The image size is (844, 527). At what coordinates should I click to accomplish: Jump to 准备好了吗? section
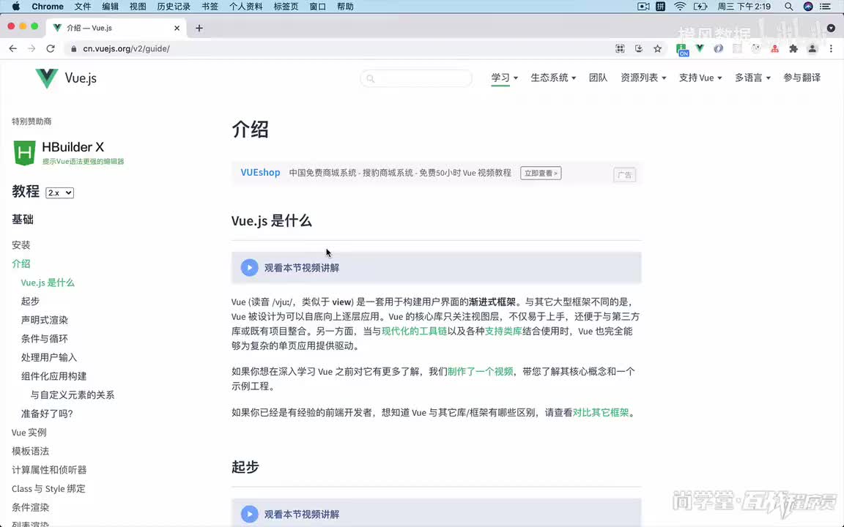47,414
